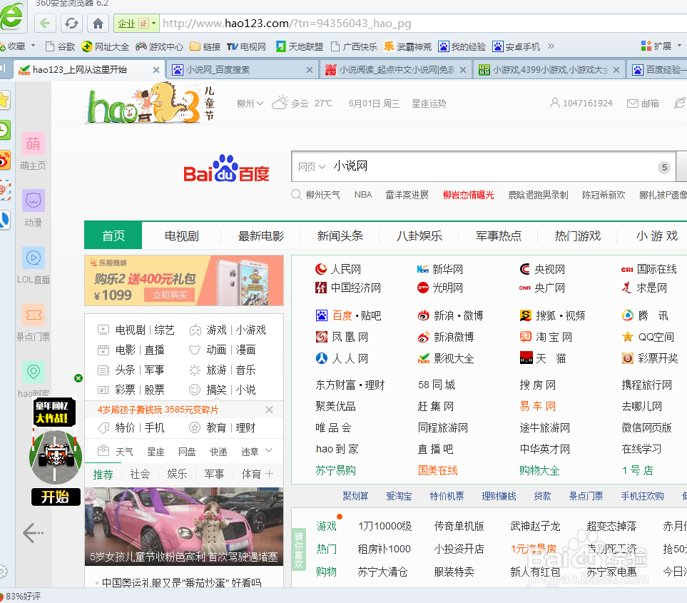687x603 pixels.
Task: Go to the browser home page icon
Action: [x=98, y=24]
